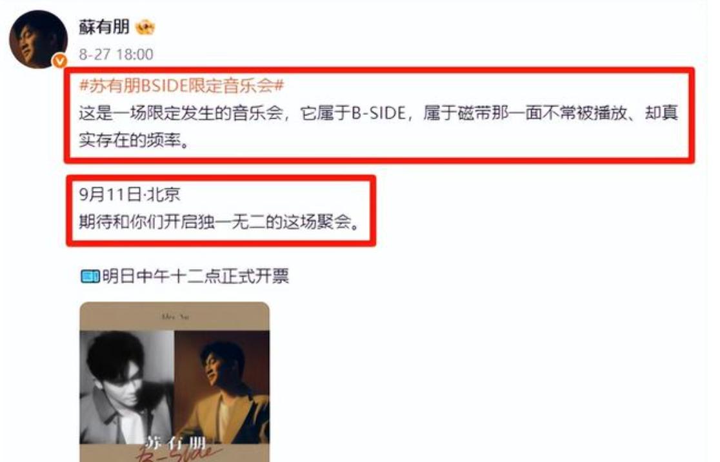Open the B-Side concert poster image
Image resolution: width=720 pixels, height=462 pixels.
pyautogui.click(x=174, y=381)
